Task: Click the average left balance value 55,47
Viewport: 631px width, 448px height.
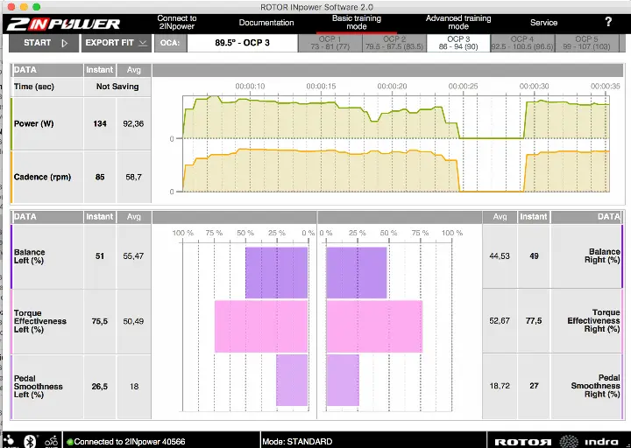Action: click(133, 256)
